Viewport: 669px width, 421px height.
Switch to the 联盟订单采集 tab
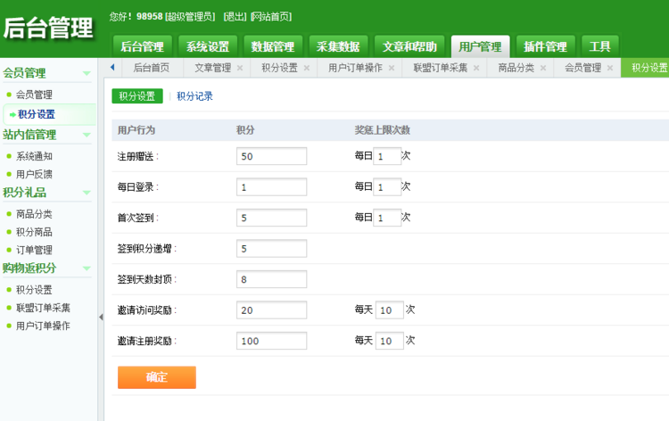click(441, 68)
